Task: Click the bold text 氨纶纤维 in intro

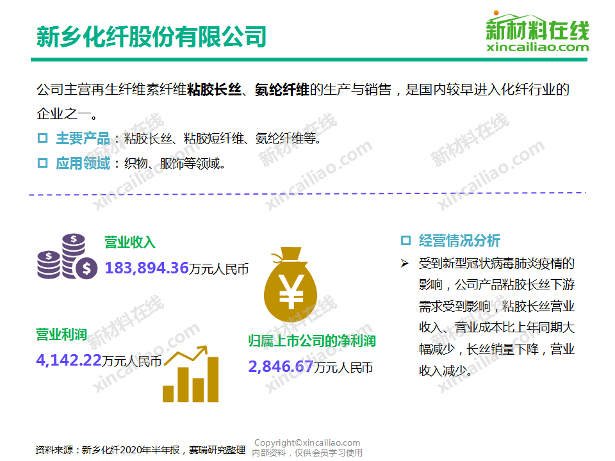Action: coord(282,90)
